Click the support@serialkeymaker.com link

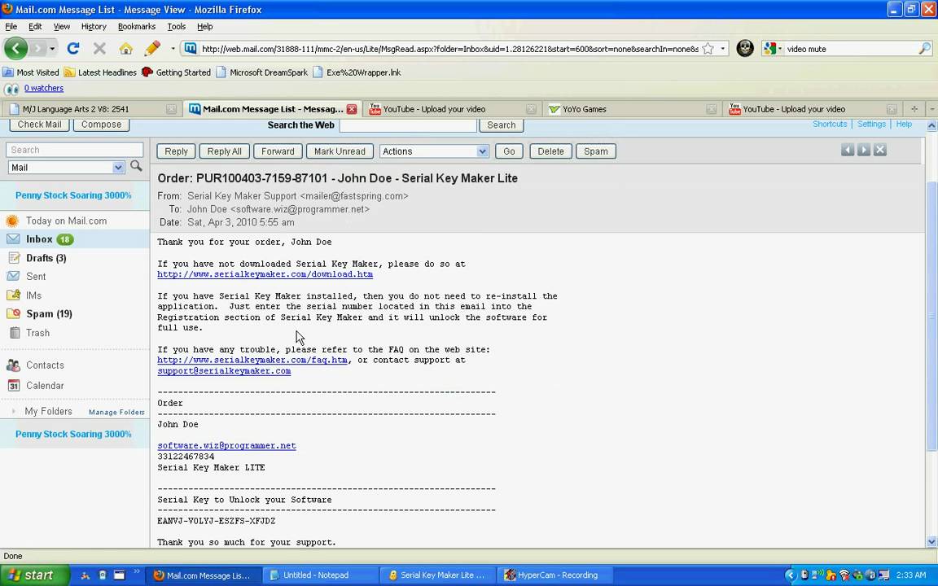(x=225, y=371)
